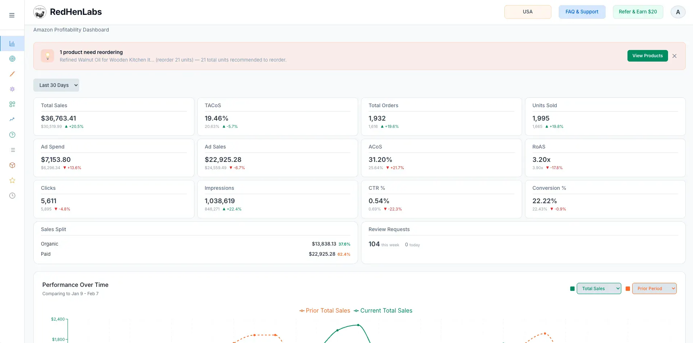
Task: Click the orange Prior Period color swatch
Action: (628, 289)
